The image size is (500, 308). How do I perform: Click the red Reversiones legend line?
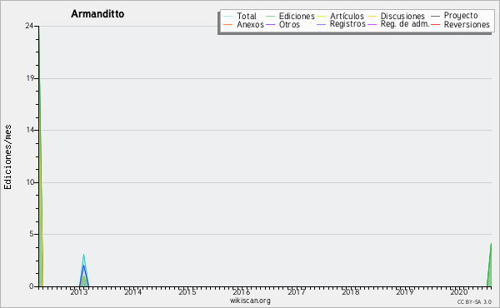click(435, 24)
